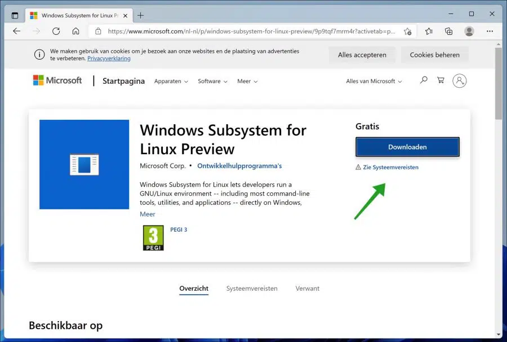Click the site lock icon
This screenshot has width=507, height=342.
[98, 31]
